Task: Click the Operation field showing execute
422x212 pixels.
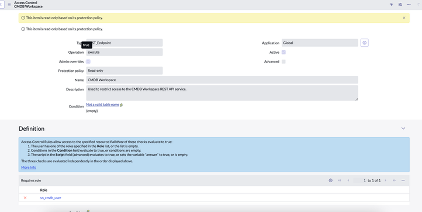Action: click(x=124, y=52)
